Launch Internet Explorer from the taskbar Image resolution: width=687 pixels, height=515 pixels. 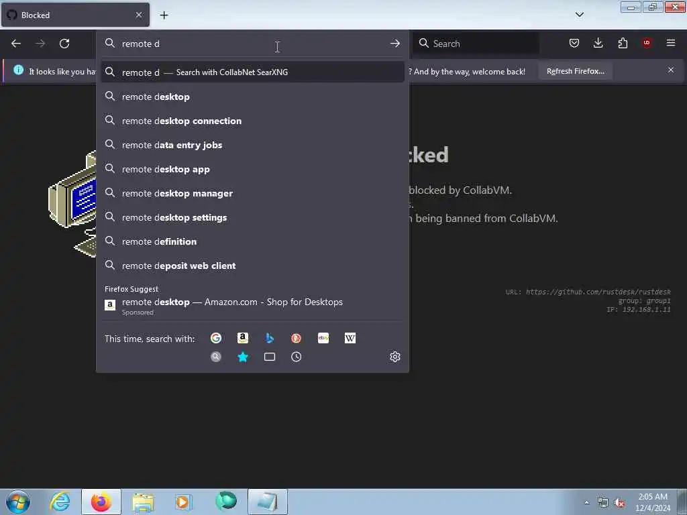(x=60, y=502)
